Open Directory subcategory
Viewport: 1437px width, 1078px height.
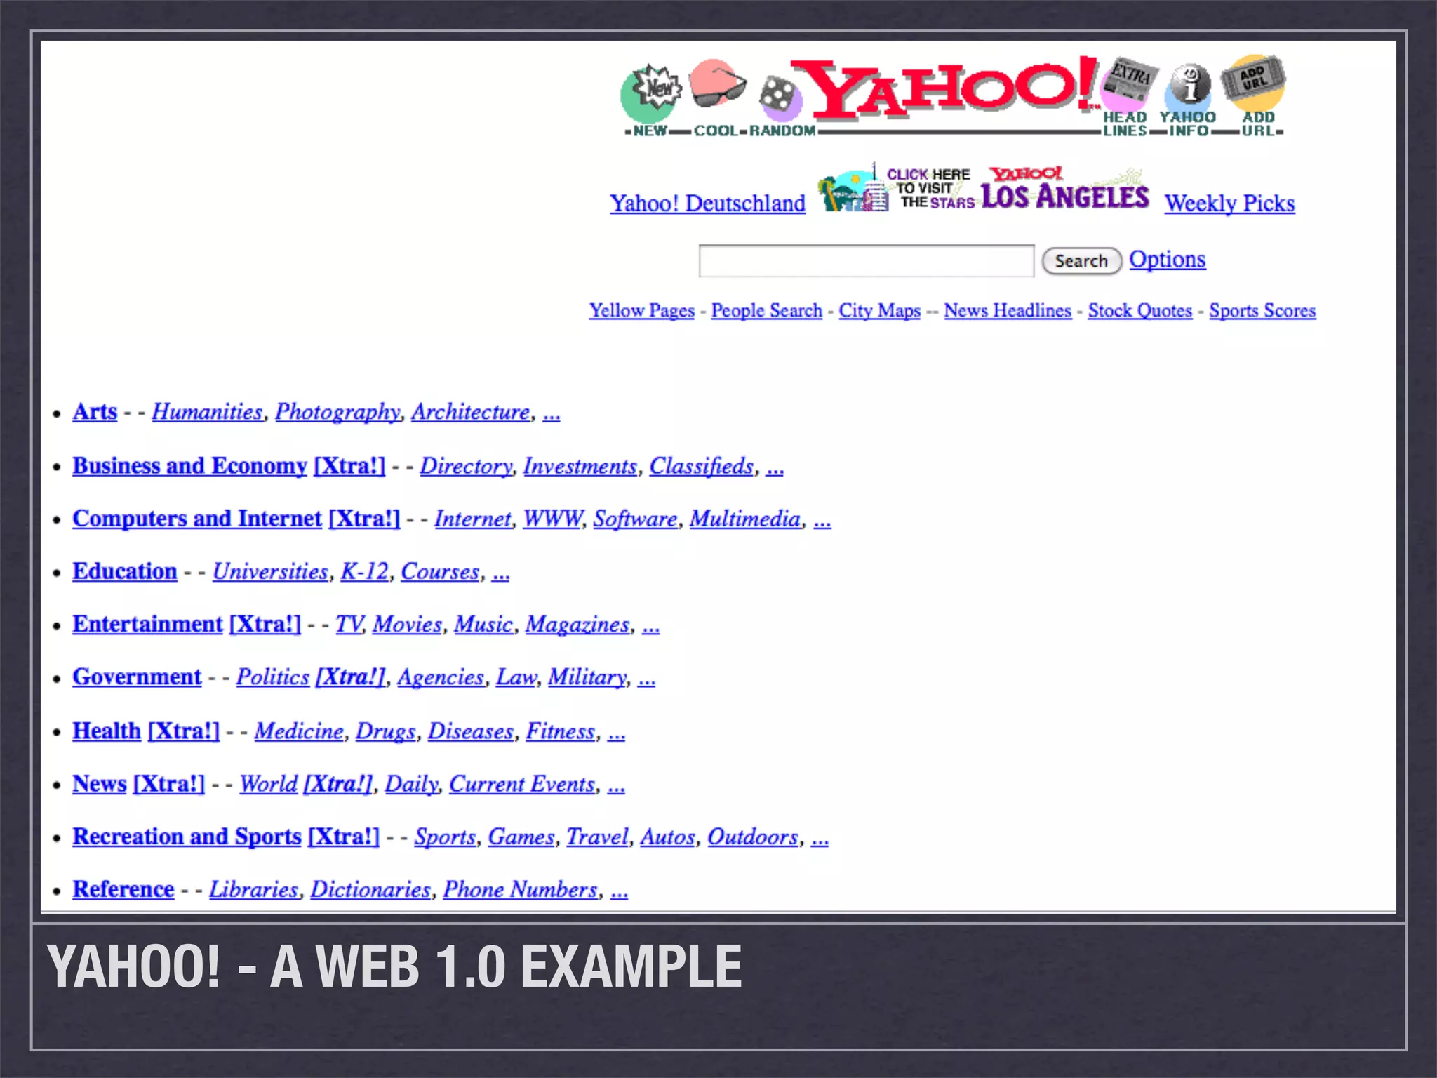pyautogui.click(x=466, y=467)
